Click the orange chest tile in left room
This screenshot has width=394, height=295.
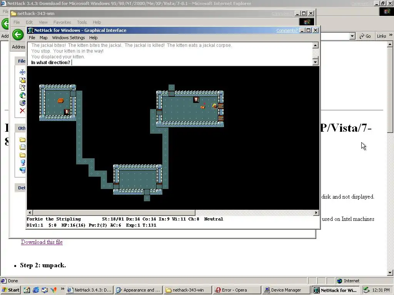coord(60,100)
